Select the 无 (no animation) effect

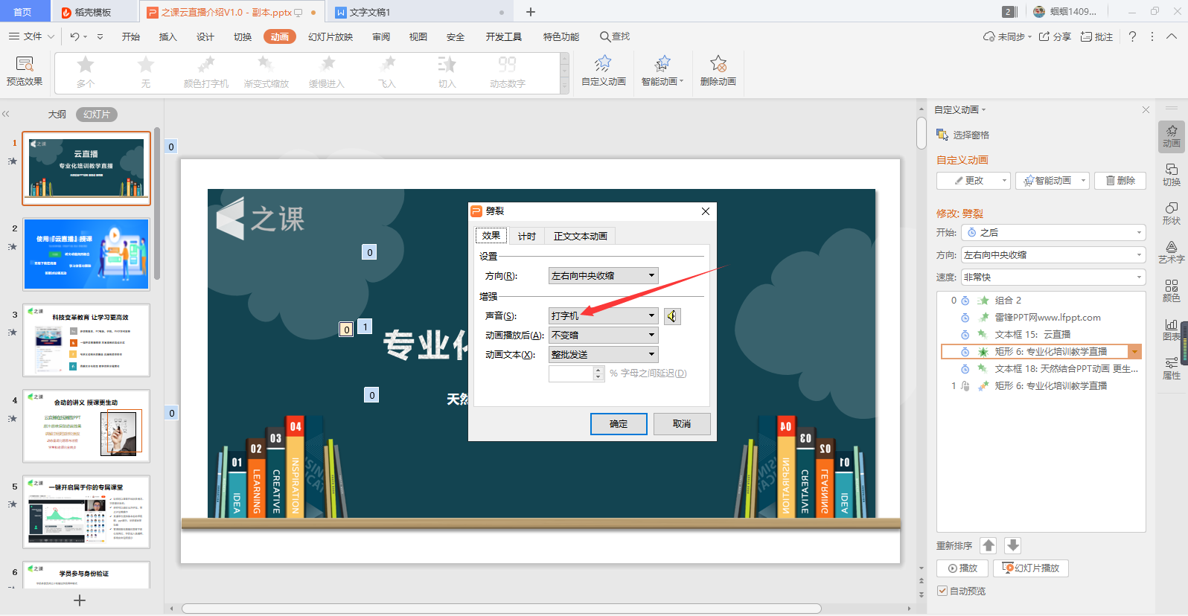146,72
